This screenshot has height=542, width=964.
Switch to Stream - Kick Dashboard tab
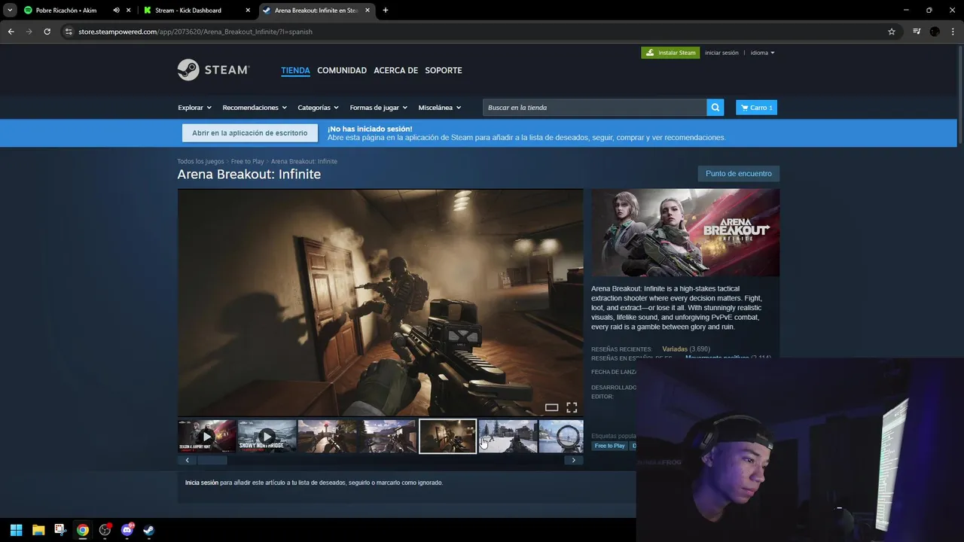tap(188, 11)
